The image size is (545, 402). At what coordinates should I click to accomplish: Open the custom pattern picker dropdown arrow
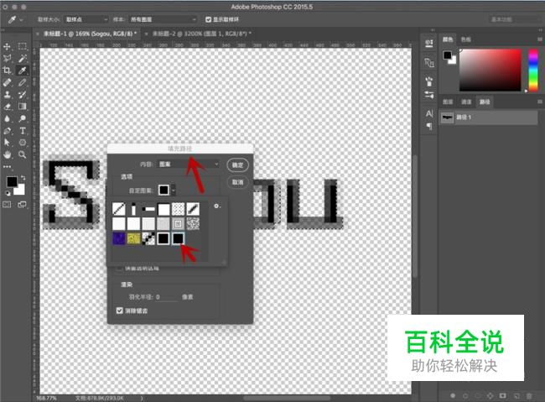click(x=173, y=190)
